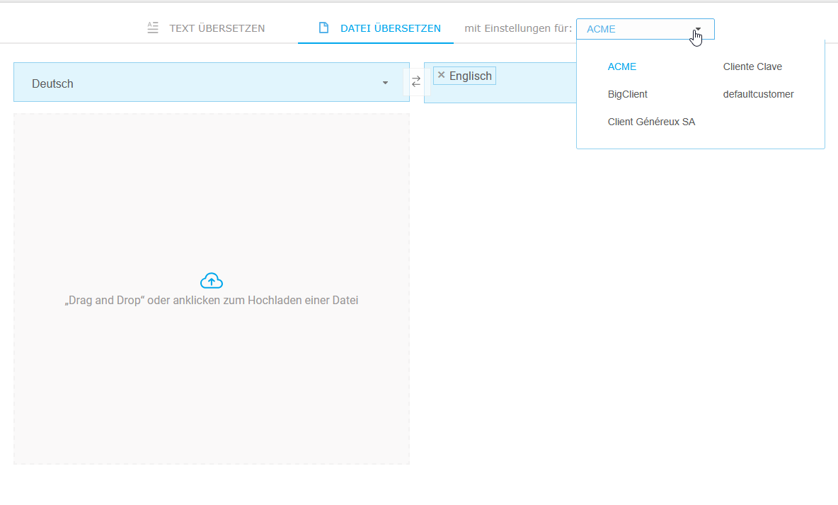Switch to the Text übersetzen tab

pos(206,28)
